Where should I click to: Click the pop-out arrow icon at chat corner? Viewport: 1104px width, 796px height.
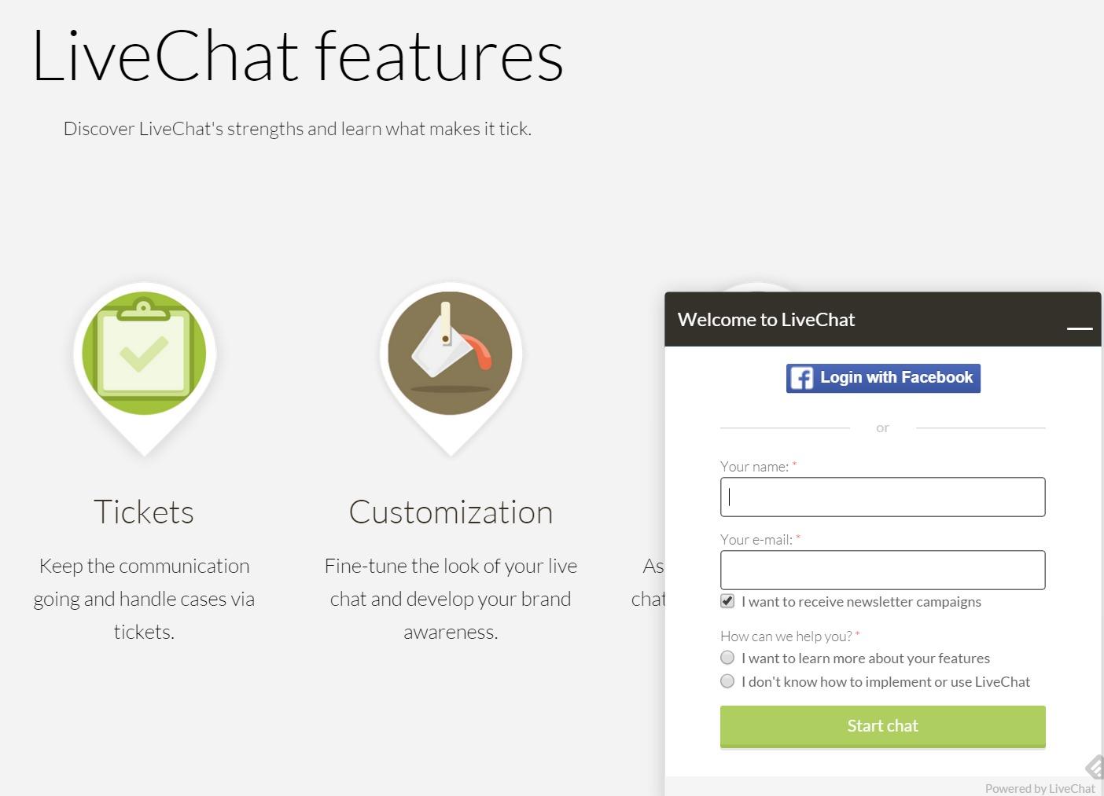click(x=1095, y=767)
